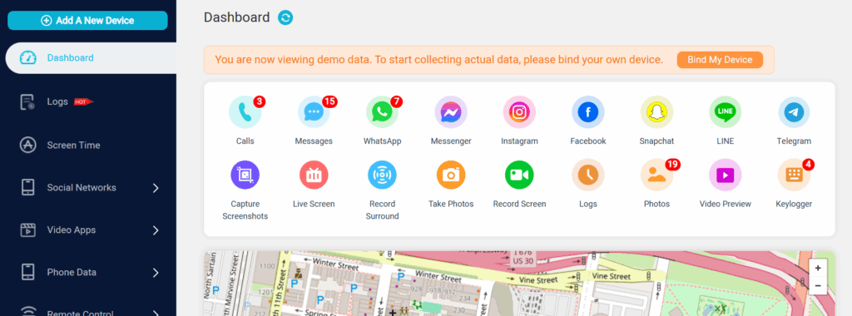Open the Snapchat icon
The height and width of the screenshot is (316, 852).
pos(656,112)
